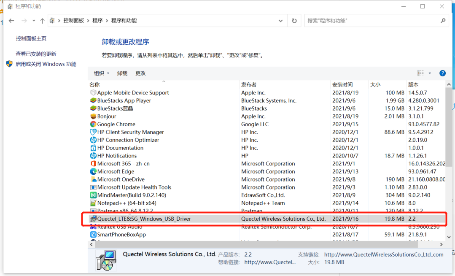This screenshot has width=455, height=276.
Task: Click the Google Chrome icon in list
Action: [x=93, y=124]
